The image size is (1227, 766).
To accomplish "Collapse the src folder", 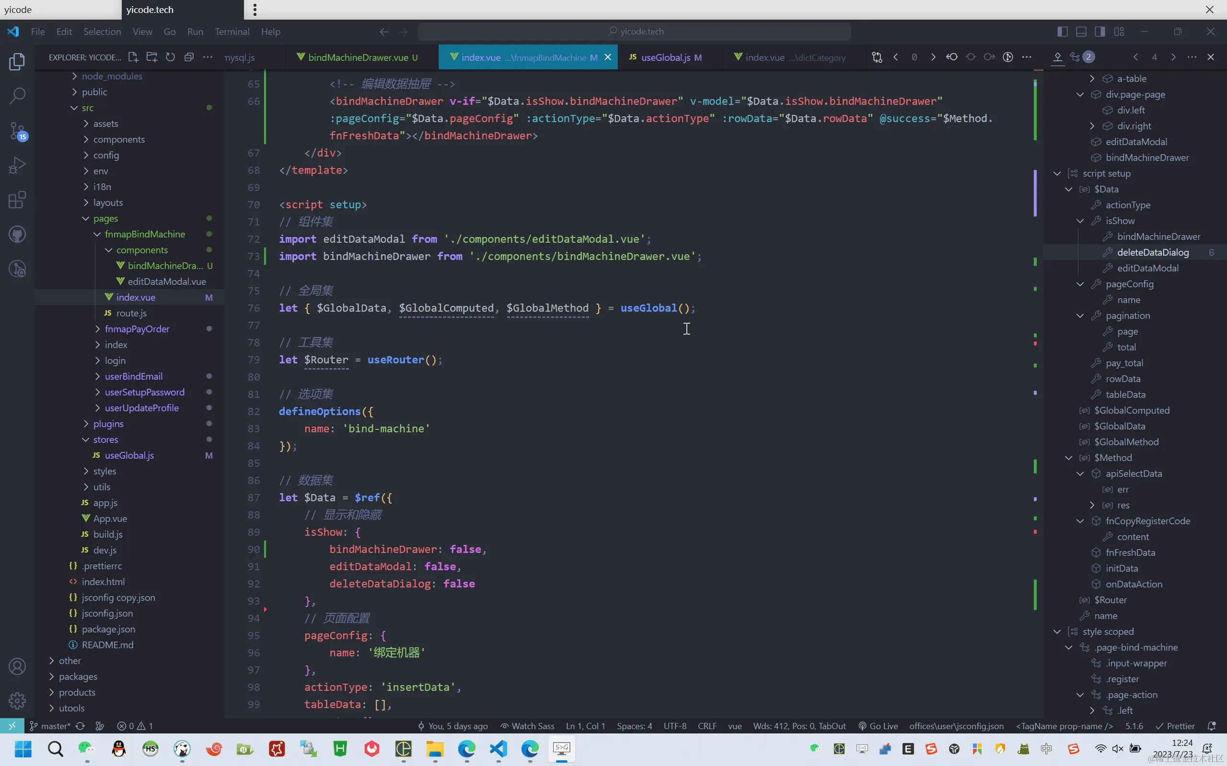I will [x=75, y=108].
